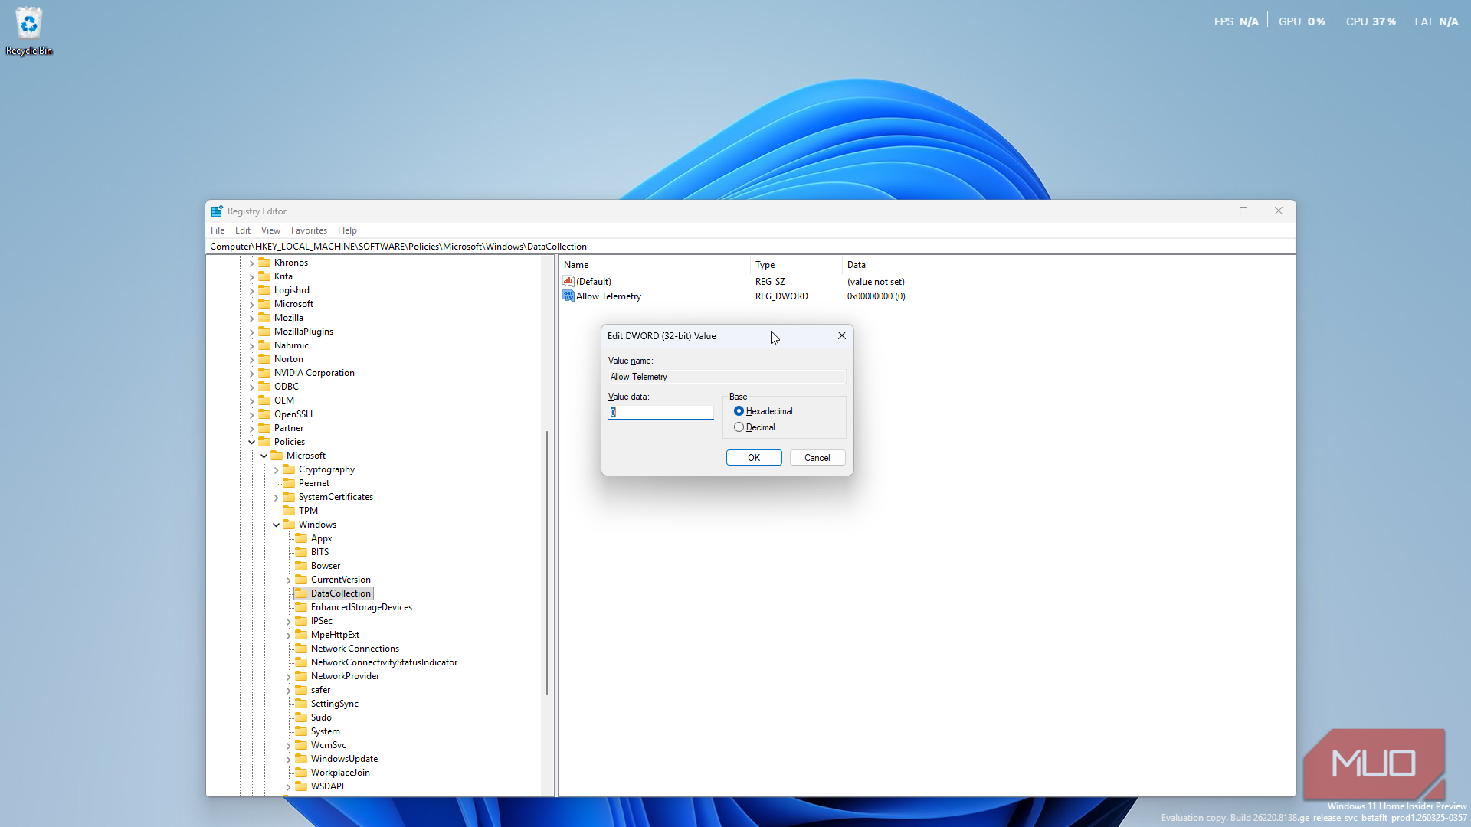Click the DataCollection folder icon

click(302, 593)
